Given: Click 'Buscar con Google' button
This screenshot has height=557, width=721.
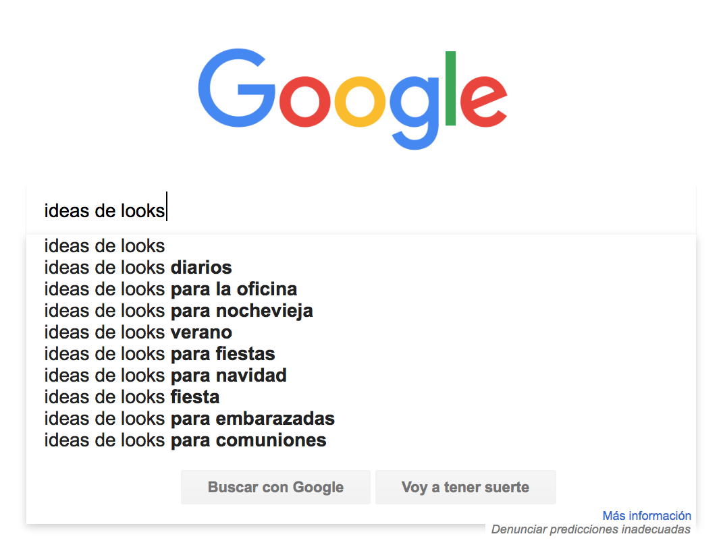Looking at the screenshot, I should (x=275, y=487).
